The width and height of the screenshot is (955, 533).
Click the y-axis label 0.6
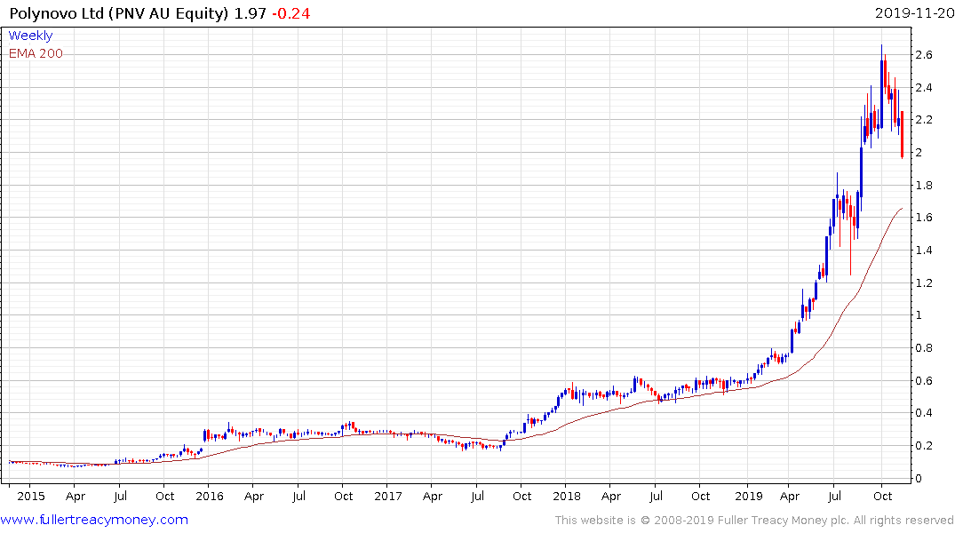point(924,381)
